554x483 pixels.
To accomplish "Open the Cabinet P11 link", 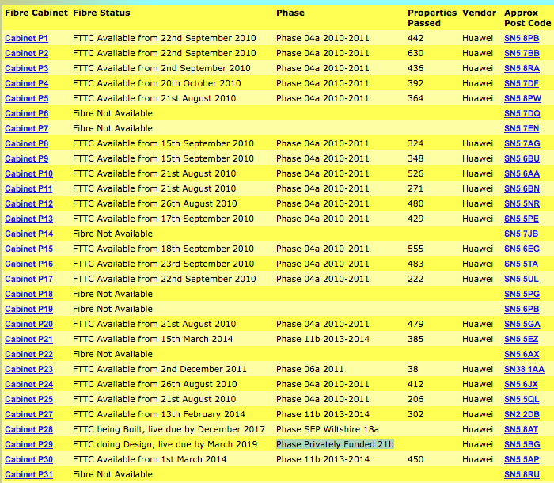I will tap(28, 188).
